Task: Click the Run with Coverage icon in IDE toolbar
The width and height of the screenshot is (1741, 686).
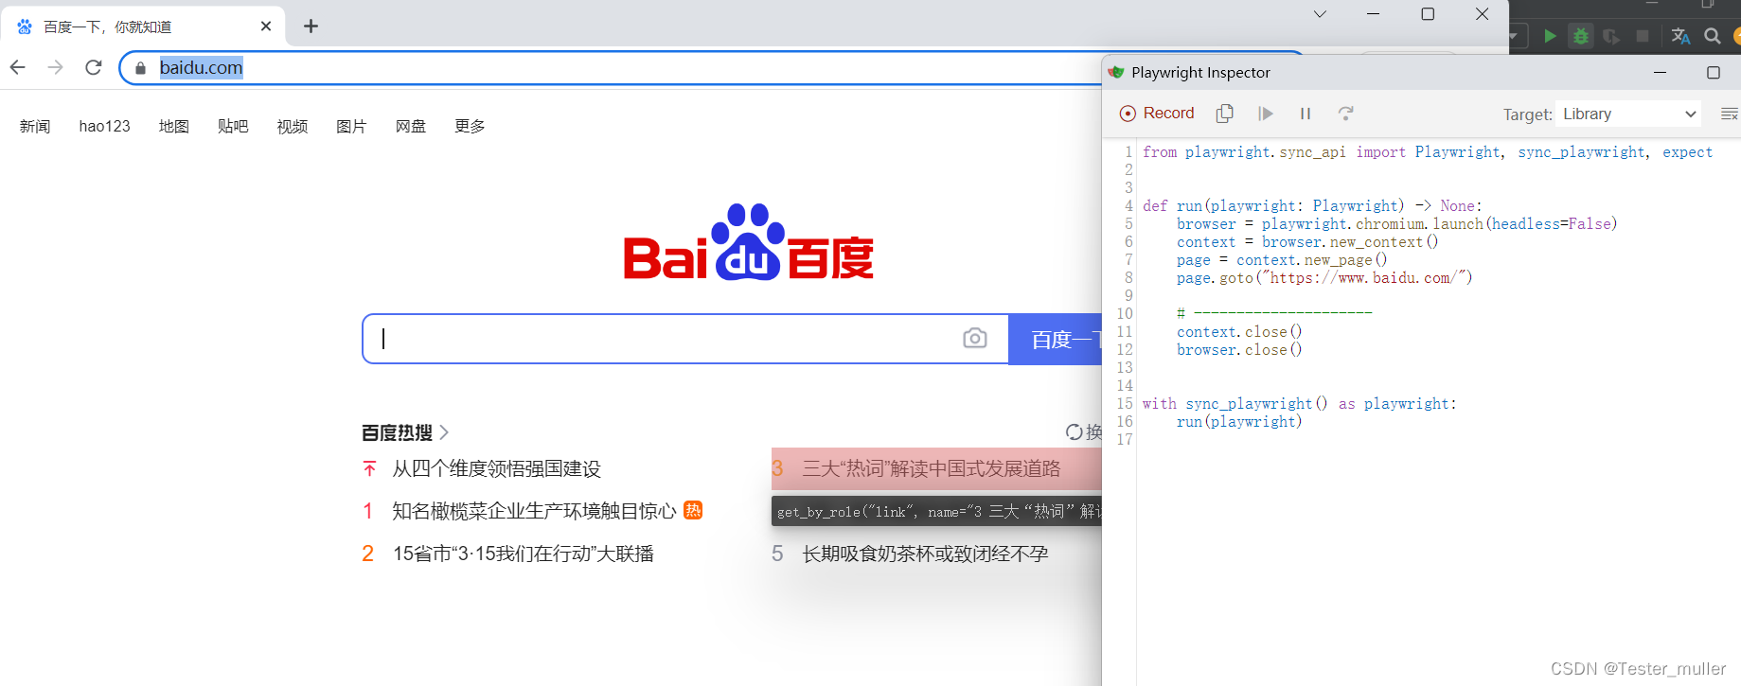Action: pyautogui.click(x=1611, y=36)
